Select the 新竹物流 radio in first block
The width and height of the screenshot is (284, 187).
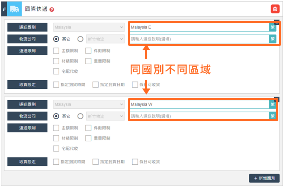[80, 39]
